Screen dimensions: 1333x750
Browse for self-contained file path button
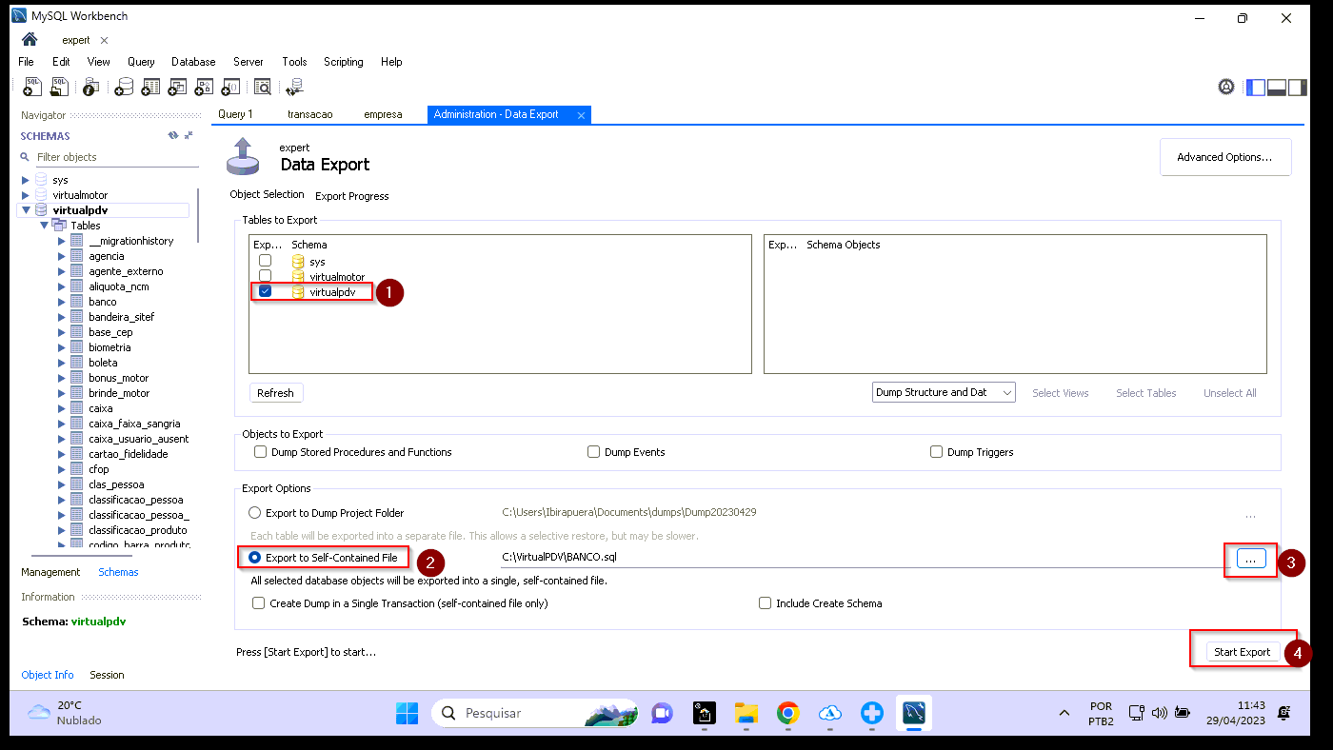(1250, 560)
